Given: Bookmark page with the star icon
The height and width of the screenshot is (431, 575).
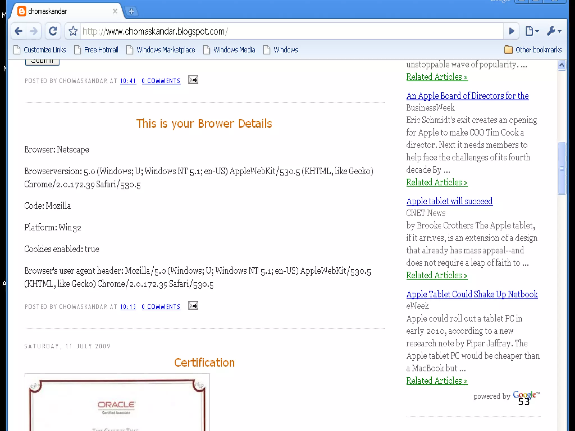Looking at the screenshot, I should tap(73, 31).
